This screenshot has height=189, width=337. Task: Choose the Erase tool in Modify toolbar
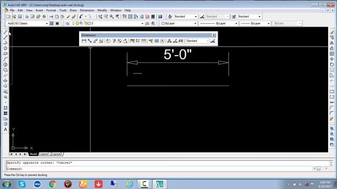point(332,32)
